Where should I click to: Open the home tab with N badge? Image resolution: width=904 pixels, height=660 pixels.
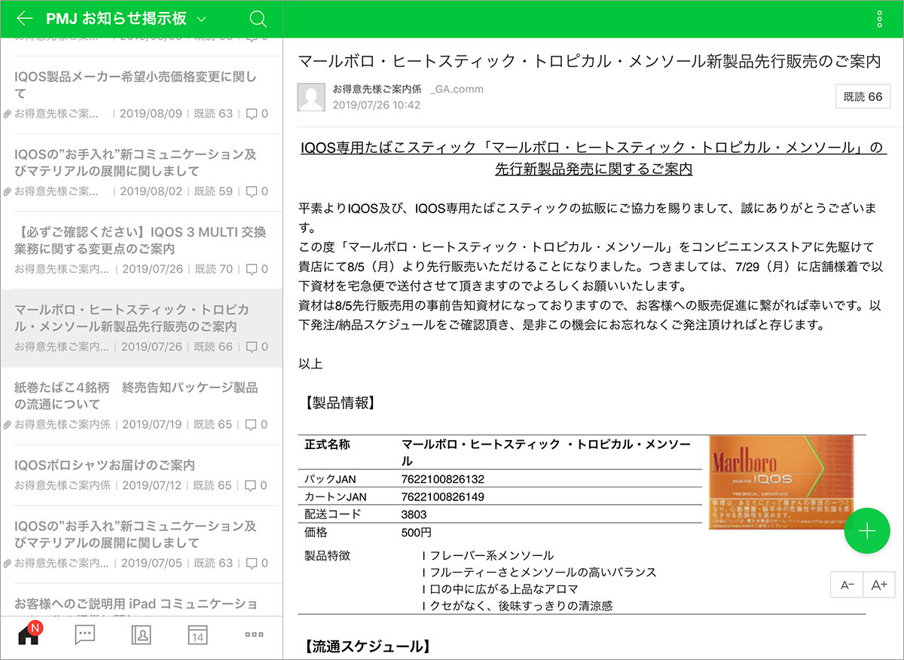click(29, 635)
